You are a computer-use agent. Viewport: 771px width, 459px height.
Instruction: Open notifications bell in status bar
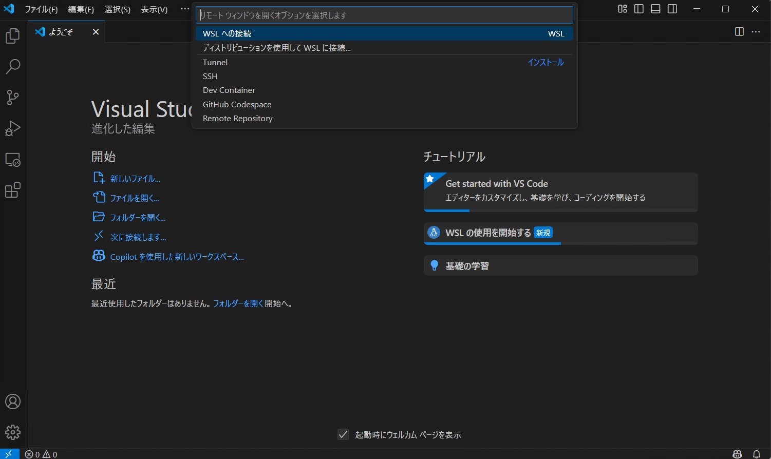click(x=757, y=454)
